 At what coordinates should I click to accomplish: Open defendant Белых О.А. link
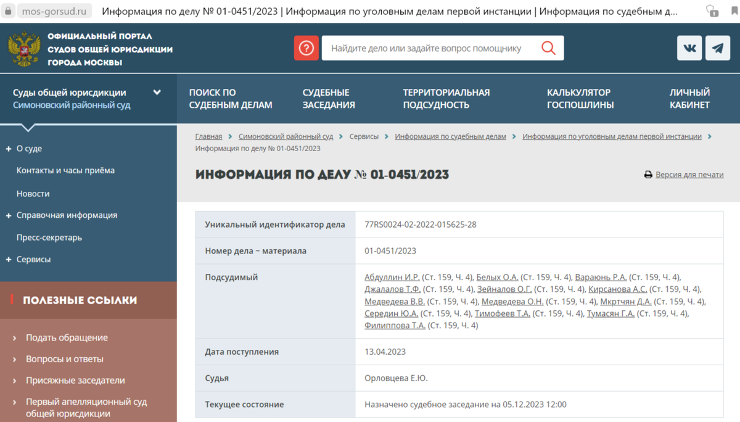pyautogui.click(x=497, y=278)
